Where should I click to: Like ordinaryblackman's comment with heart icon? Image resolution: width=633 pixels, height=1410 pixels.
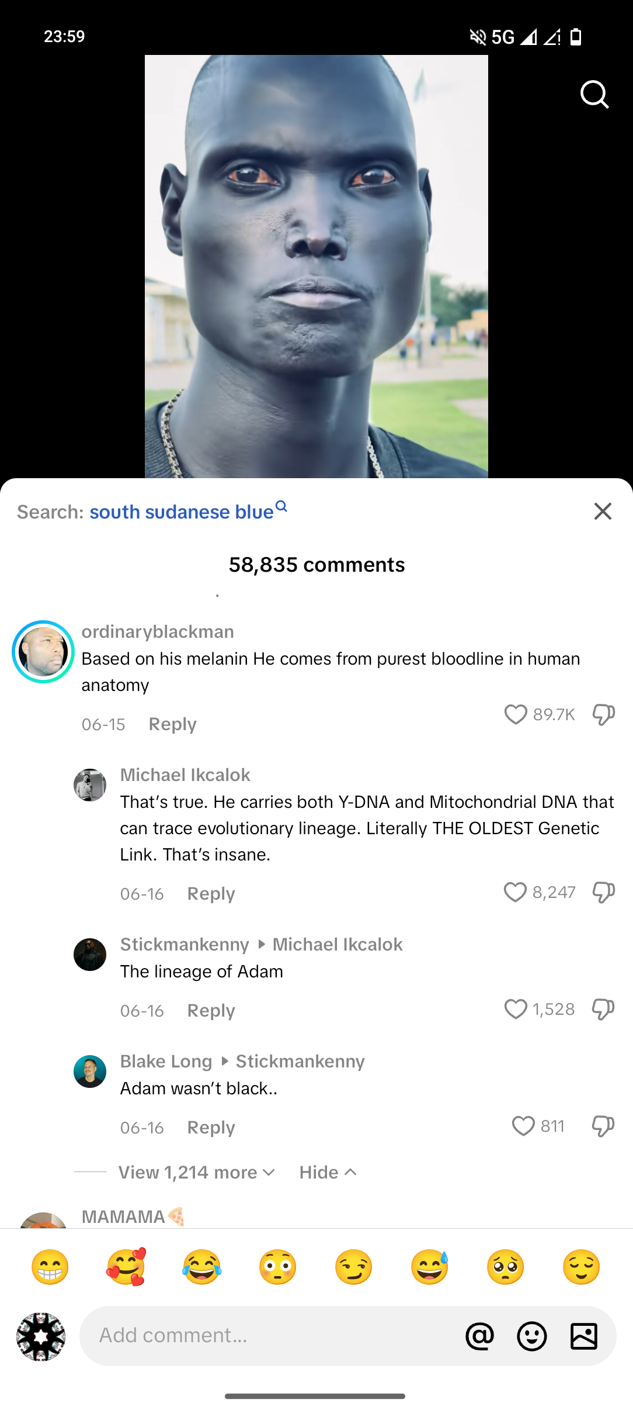516,714
